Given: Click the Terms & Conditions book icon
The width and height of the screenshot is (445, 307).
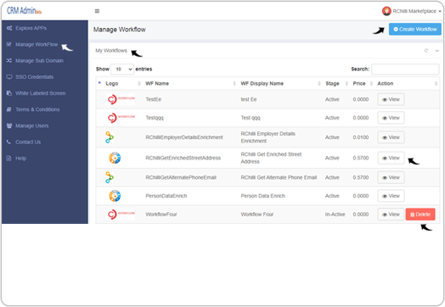Looking at the screenshot, I should tap(8, 109).
